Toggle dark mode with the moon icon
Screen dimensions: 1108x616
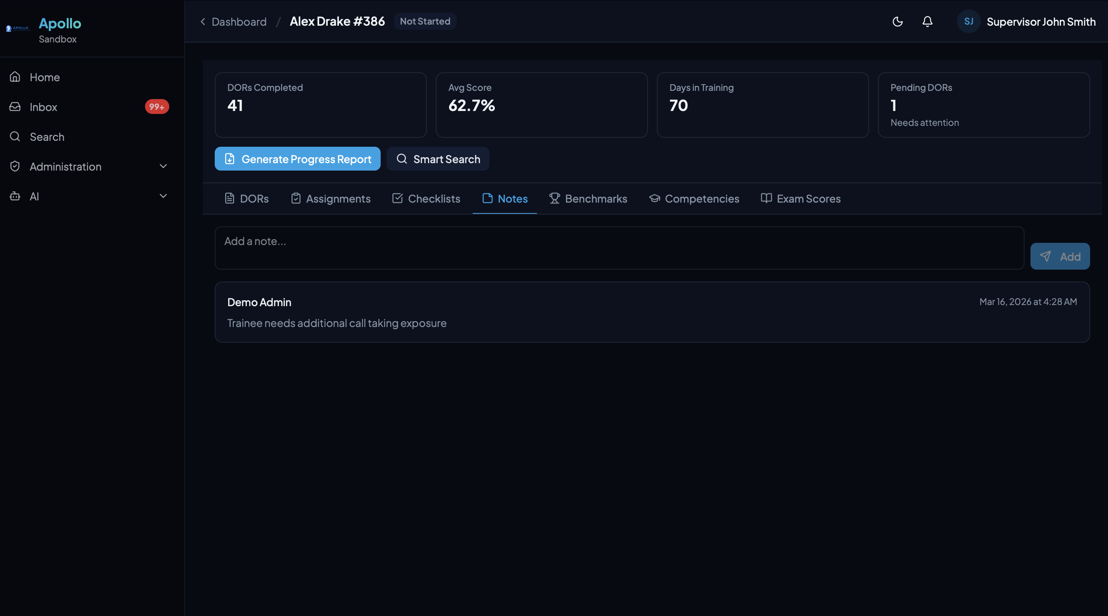point(897,22)
